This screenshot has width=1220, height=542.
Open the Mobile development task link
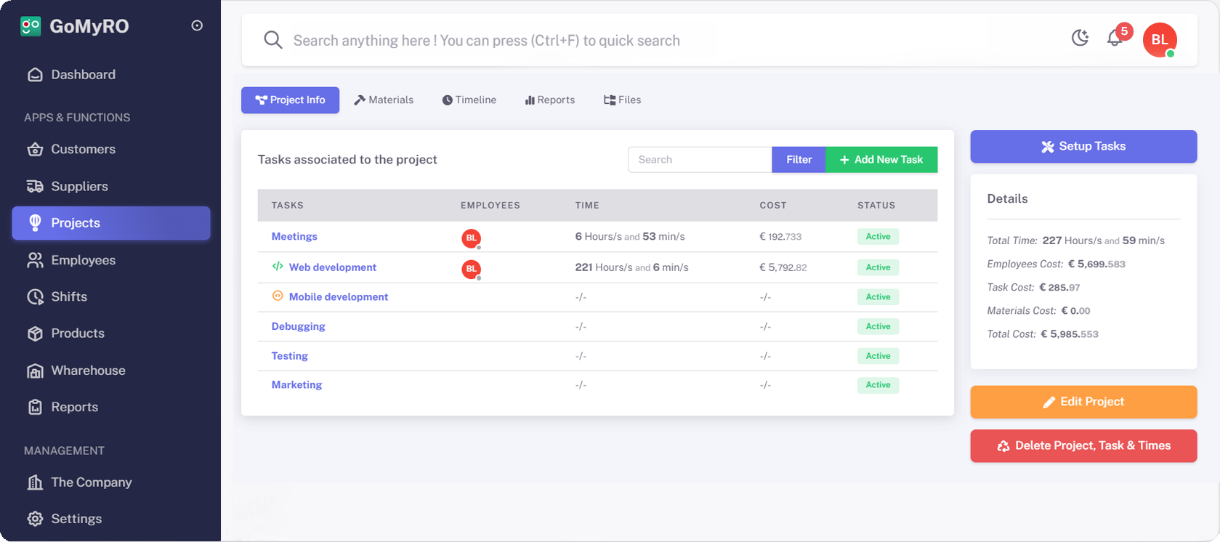[339, 296]
